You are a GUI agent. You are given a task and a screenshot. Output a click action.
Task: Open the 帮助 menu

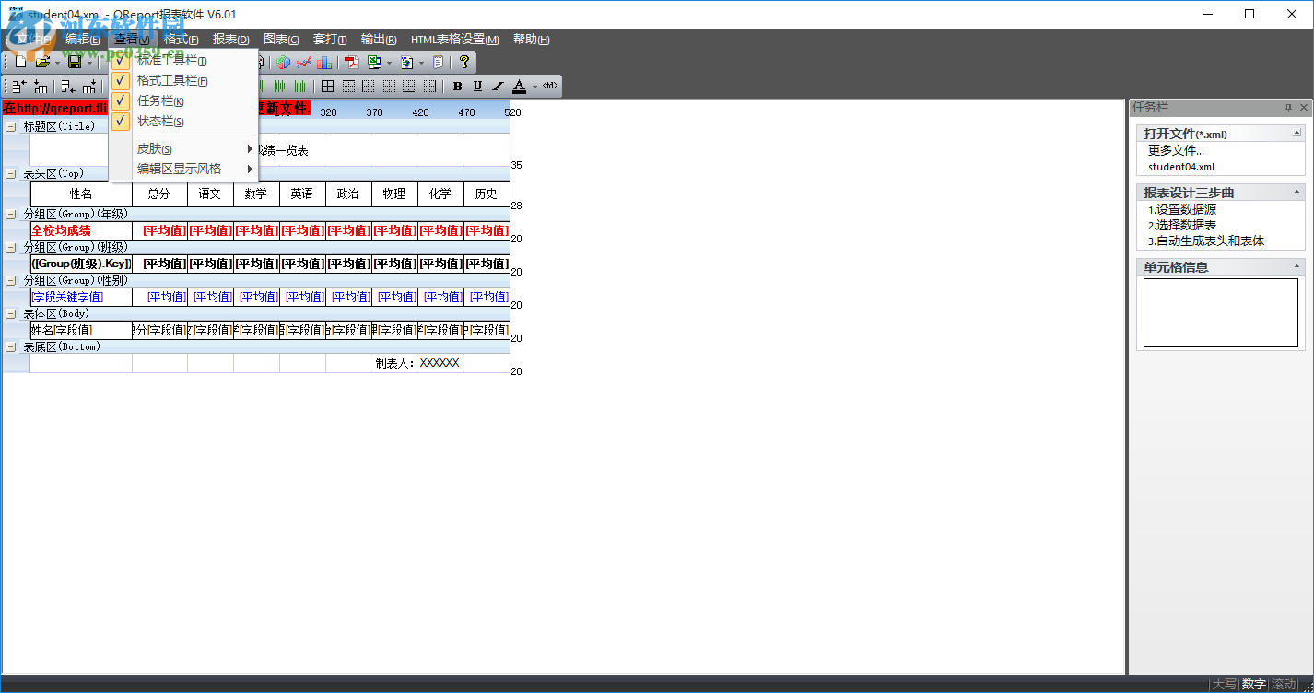(532, 40)
